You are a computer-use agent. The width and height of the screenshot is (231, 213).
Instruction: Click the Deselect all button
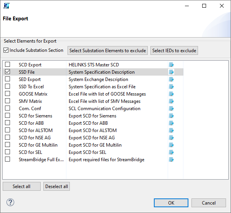tap(56, 187)
